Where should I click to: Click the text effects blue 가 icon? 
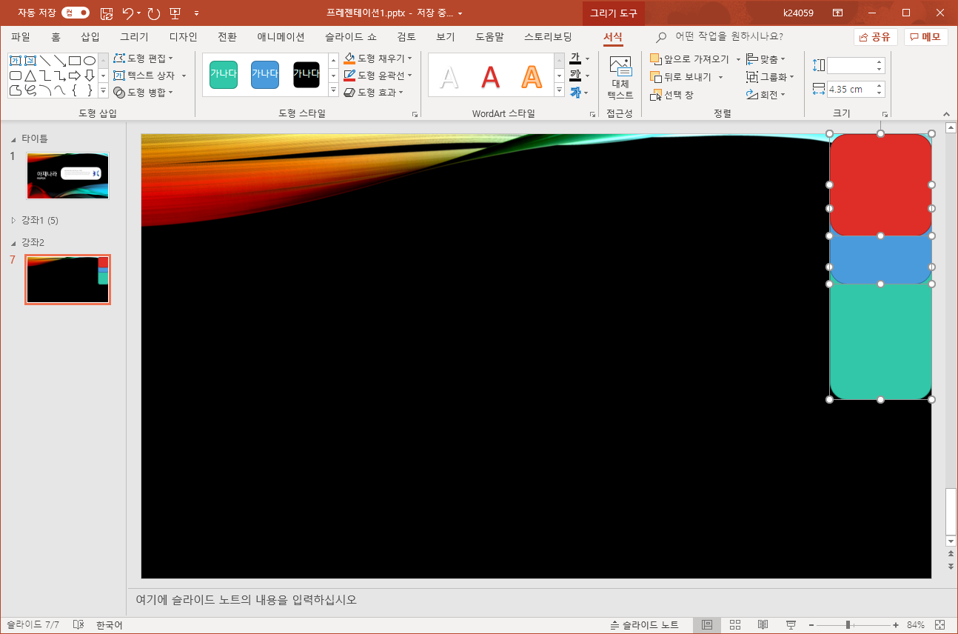[x=575, y=93]
